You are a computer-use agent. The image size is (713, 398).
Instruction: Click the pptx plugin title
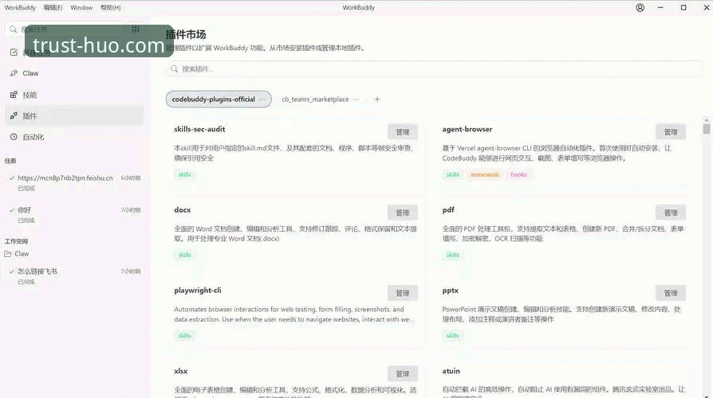point(450,291)
